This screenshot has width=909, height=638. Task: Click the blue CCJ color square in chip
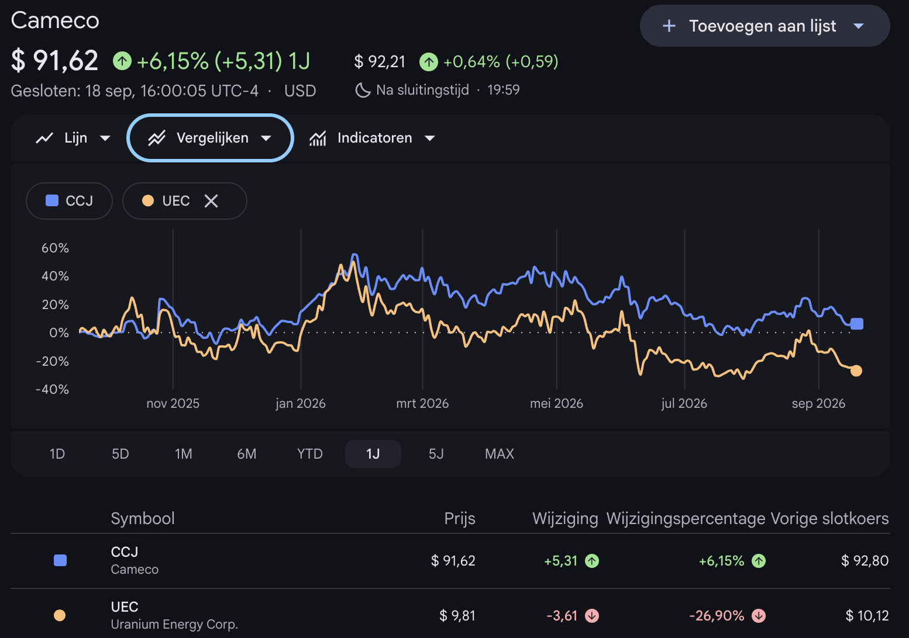(x=52, y=200)
